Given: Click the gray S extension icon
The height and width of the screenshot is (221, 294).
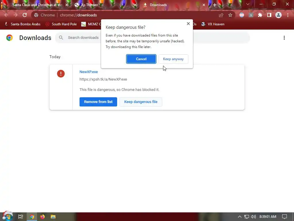Looking at the screenshot, I should coord(251,15).
